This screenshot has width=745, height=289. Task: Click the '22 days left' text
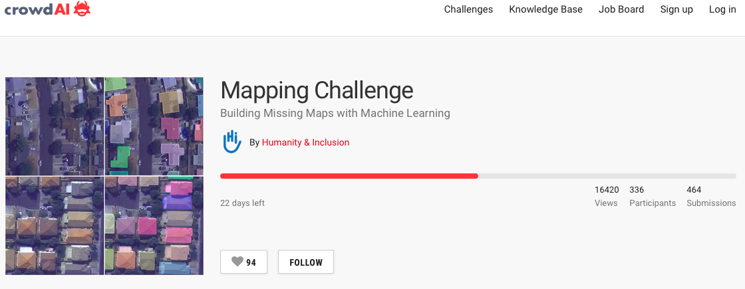tap(242, 203)
